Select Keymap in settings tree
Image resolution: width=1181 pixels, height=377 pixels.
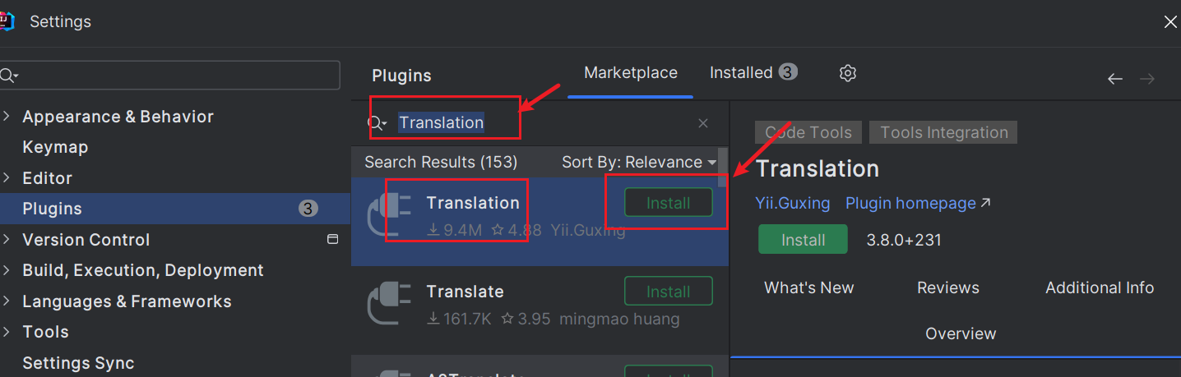pyautogui.click(x=55, y=148)
